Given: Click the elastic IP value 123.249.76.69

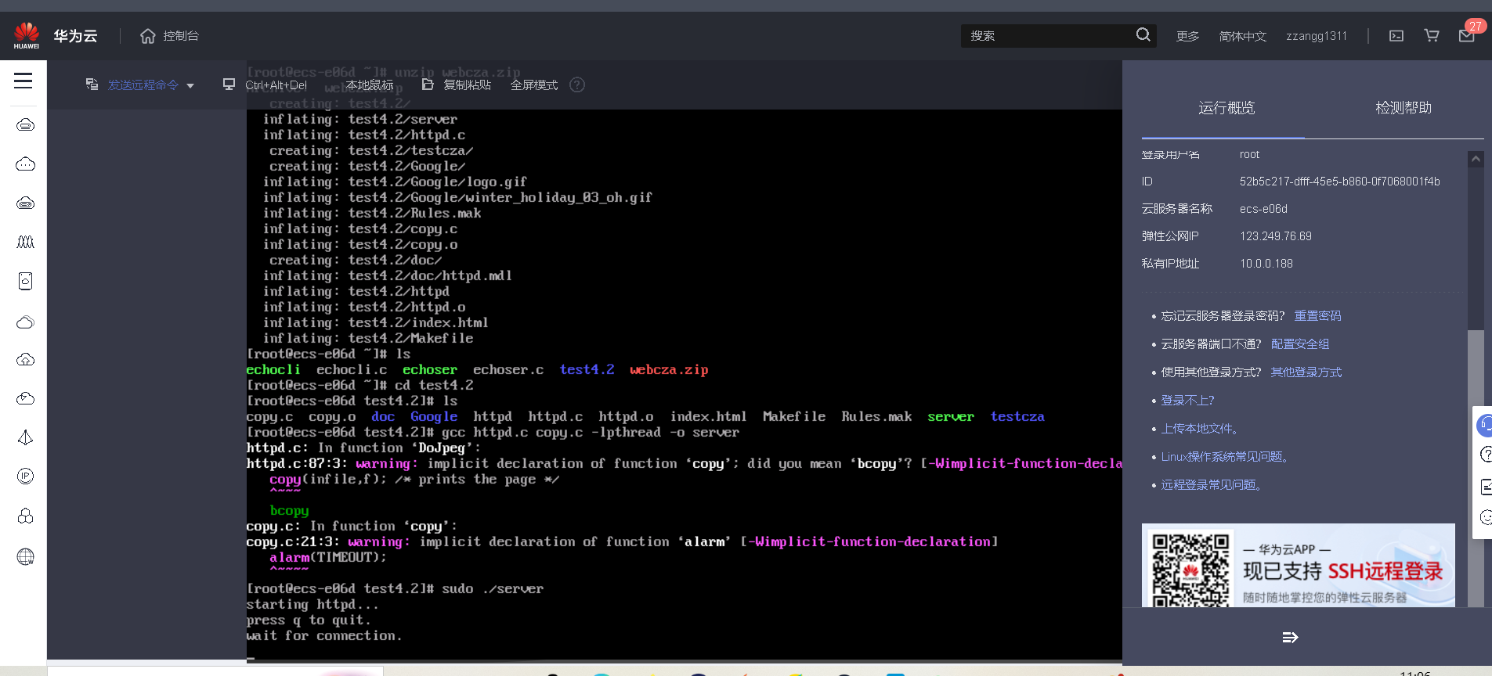Looking at the screenshot, I should pos(1275,236).
